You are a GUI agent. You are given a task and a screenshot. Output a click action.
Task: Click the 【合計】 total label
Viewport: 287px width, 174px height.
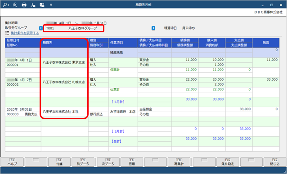coord(117,141)
